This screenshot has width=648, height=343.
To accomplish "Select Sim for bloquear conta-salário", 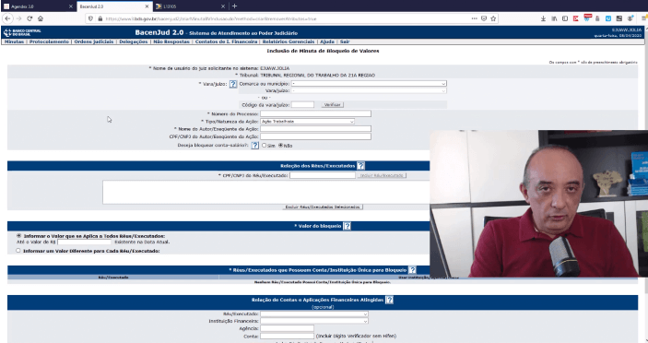I will 264,146.
